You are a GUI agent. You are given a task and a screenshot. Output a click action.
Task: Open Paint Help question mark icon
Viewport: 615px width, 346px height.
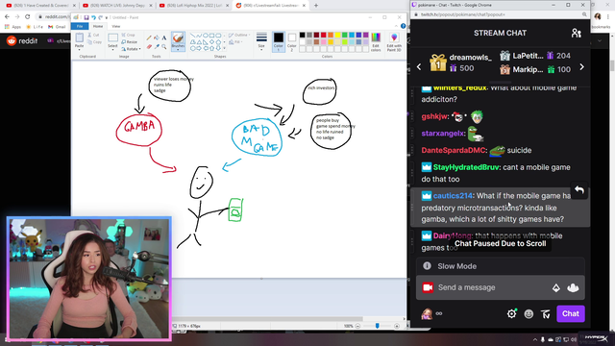403,26
